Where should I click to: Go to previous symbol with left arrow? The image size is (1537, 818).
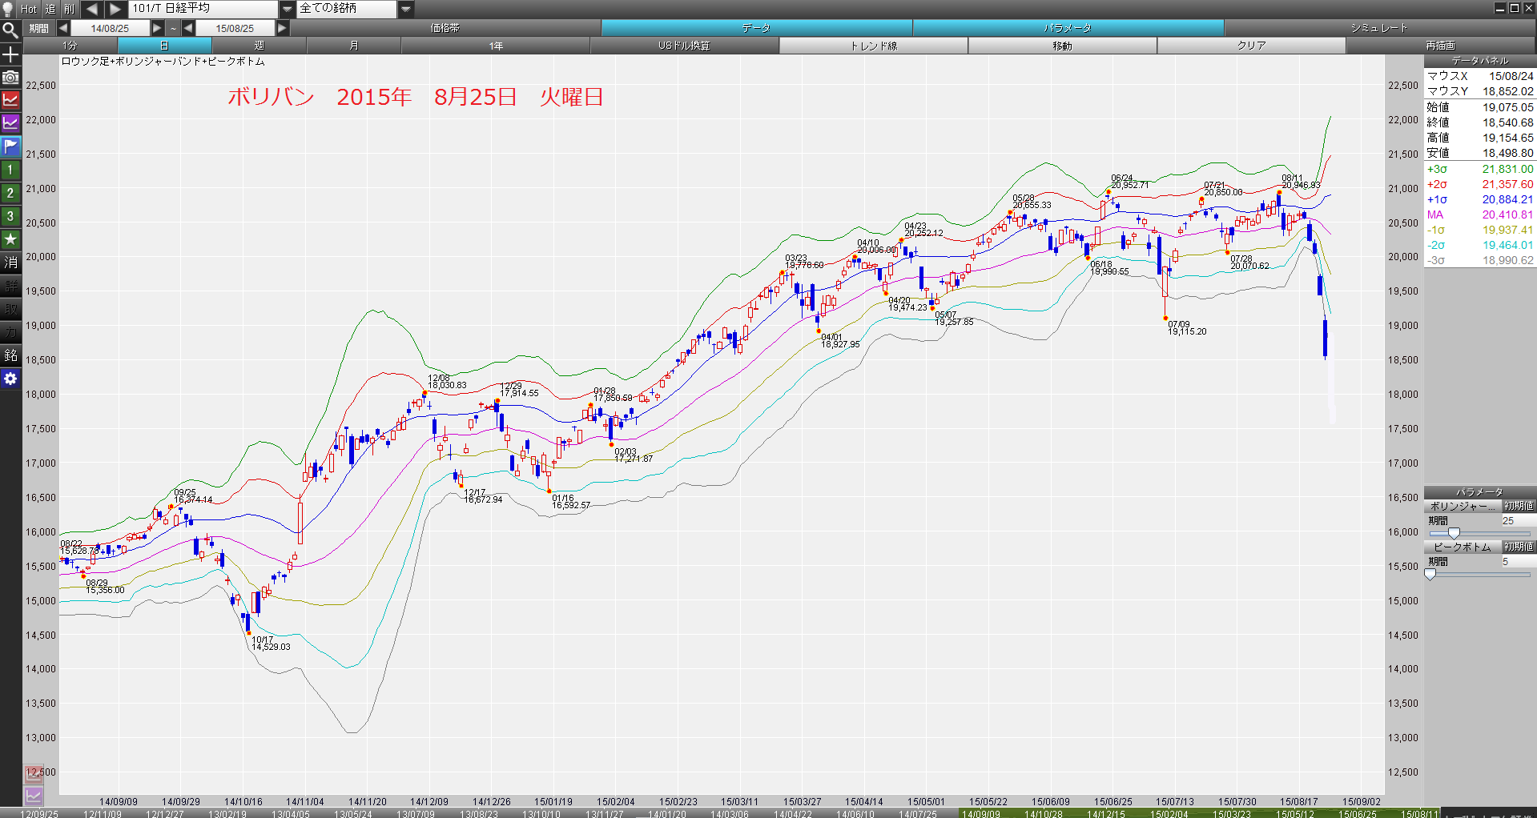tap(91, 9)
